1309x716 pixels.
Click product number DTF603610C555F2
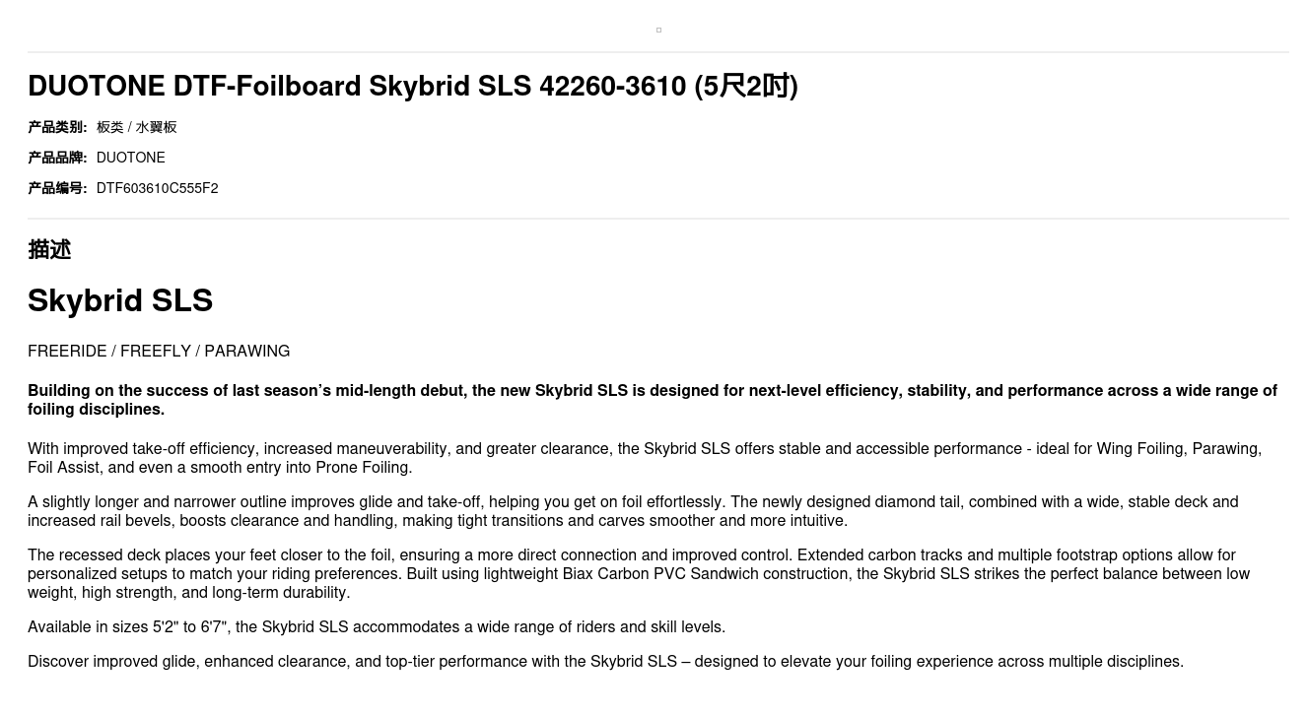tap(158, 188)
